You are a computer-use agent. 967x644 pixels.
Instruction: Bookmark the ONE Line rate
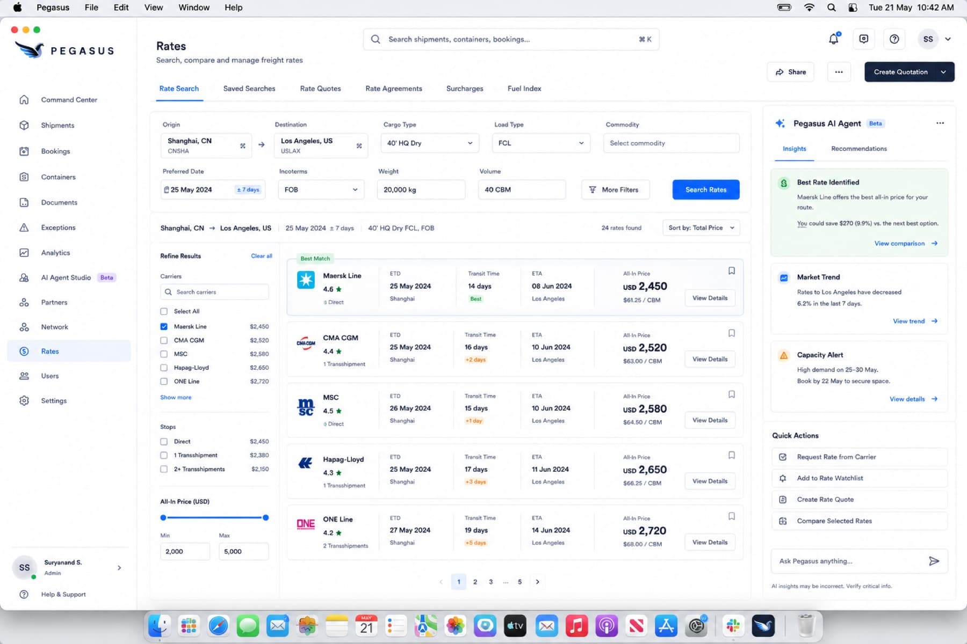731,516
